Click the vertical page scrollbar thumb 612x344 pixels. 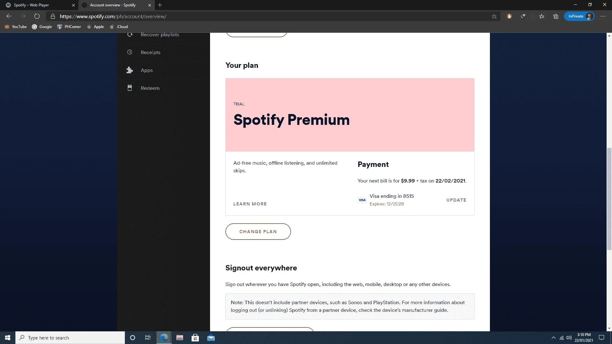[609, 199]
